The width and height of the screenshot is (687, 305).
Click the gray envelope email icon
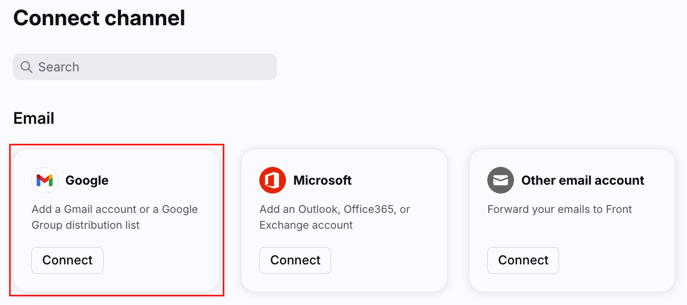(501, 180)
